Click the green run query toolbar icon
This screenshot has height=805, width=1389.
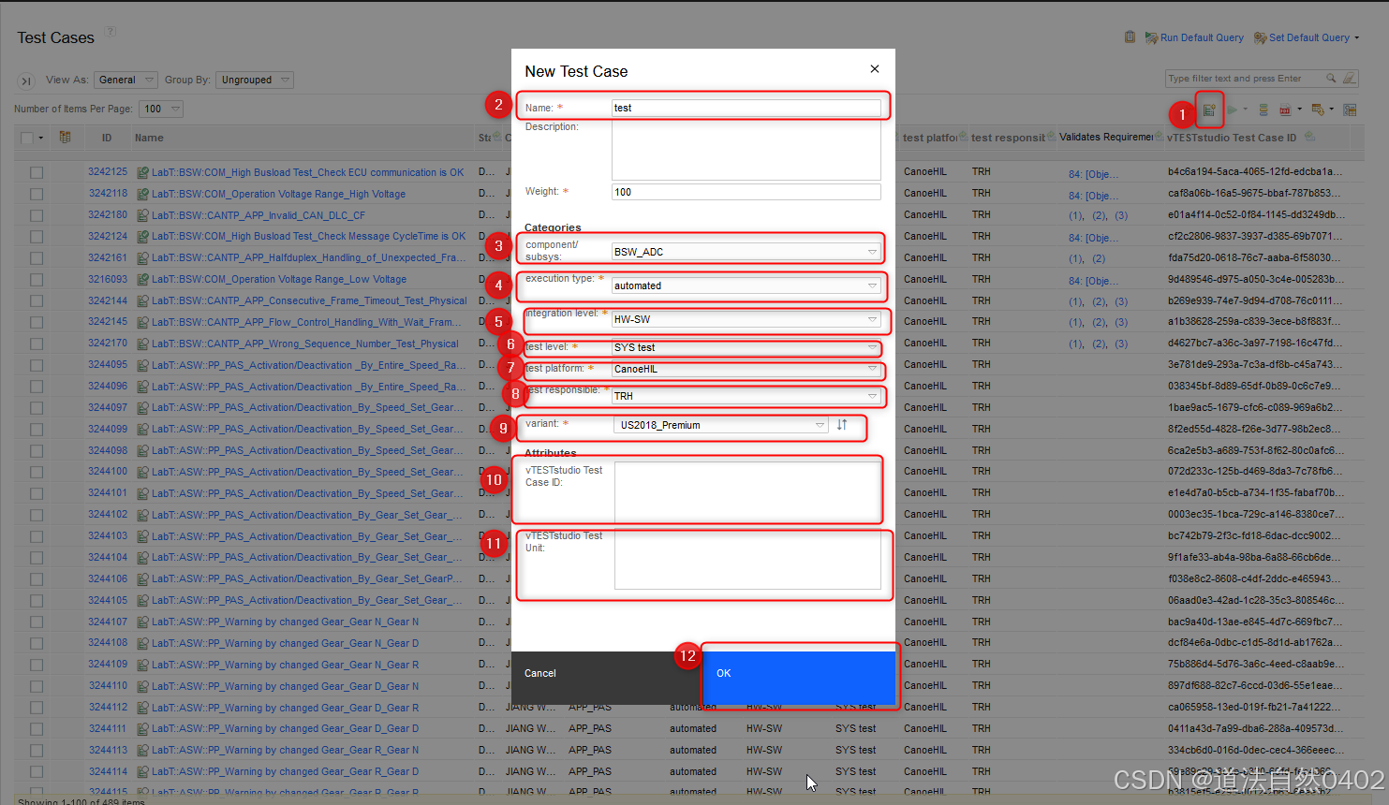(1232, 110)
